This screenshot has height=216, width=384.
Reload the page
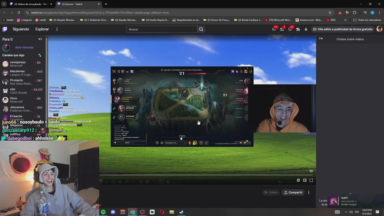click(19, 13)
